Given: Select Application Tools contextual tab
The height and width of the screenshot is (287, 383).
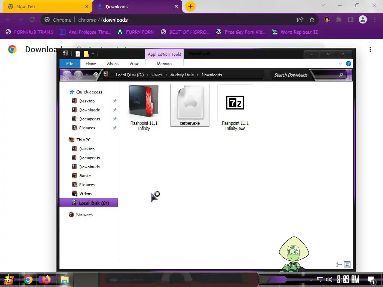Looking at the screenshot, I should (165, 54).
